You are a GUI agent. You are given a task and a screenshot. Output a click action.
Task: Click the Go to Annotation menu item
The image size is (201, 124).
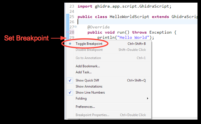[x=88, y=58]
